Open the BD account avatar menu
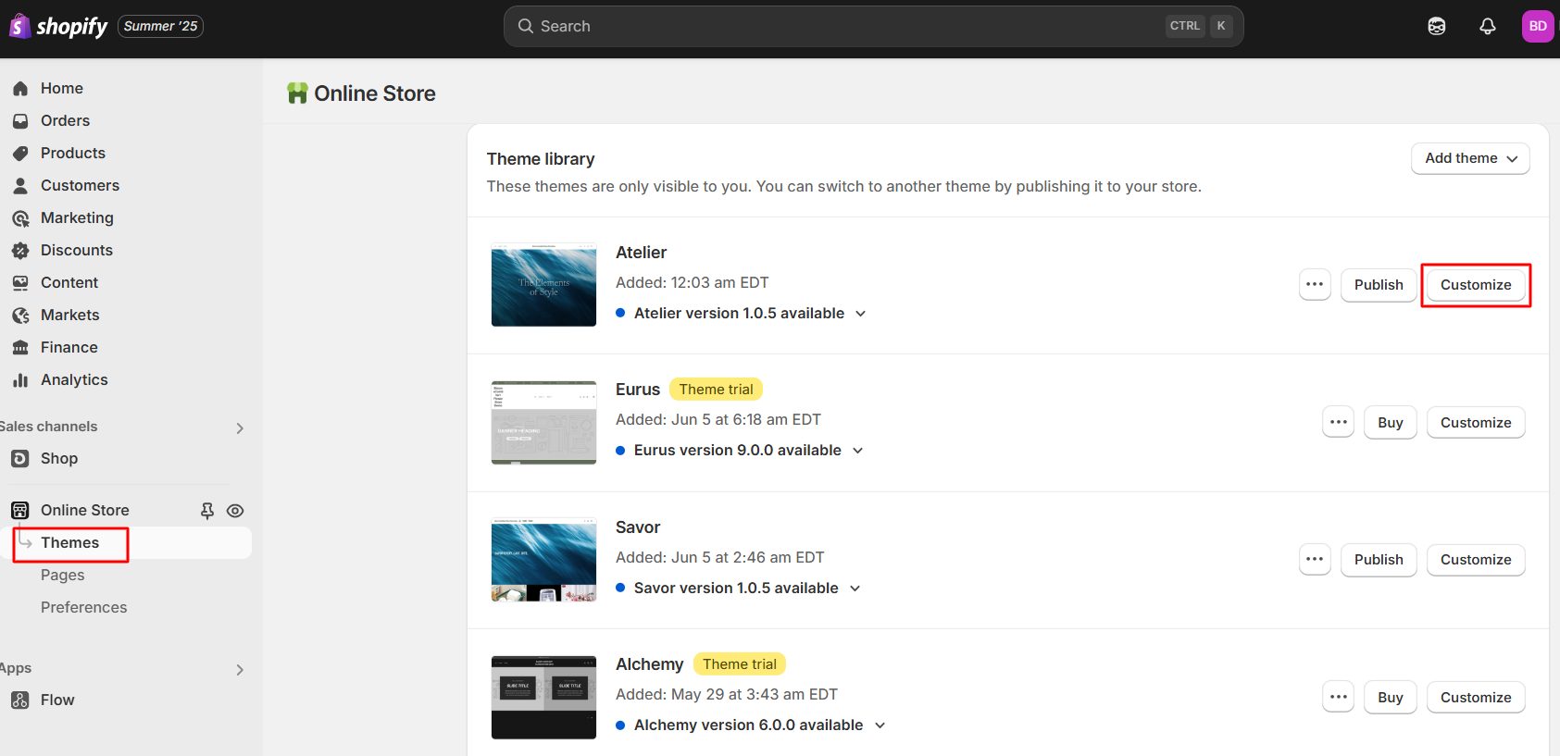This screenshot has width=1560, height=756. (1538, 26)
